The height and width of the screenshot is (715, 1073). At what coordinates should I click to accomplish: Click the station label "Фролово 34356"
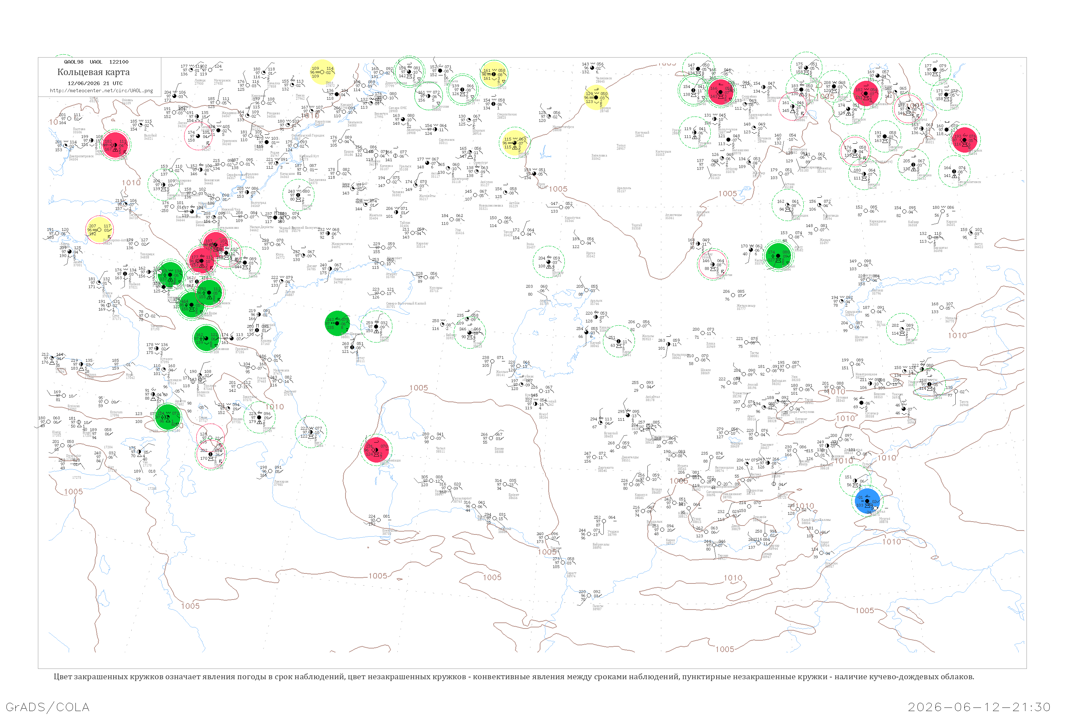coord(251,176)
